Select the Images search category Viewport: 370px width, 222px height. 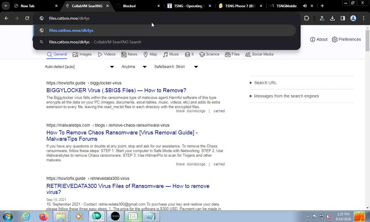[82, 54]
